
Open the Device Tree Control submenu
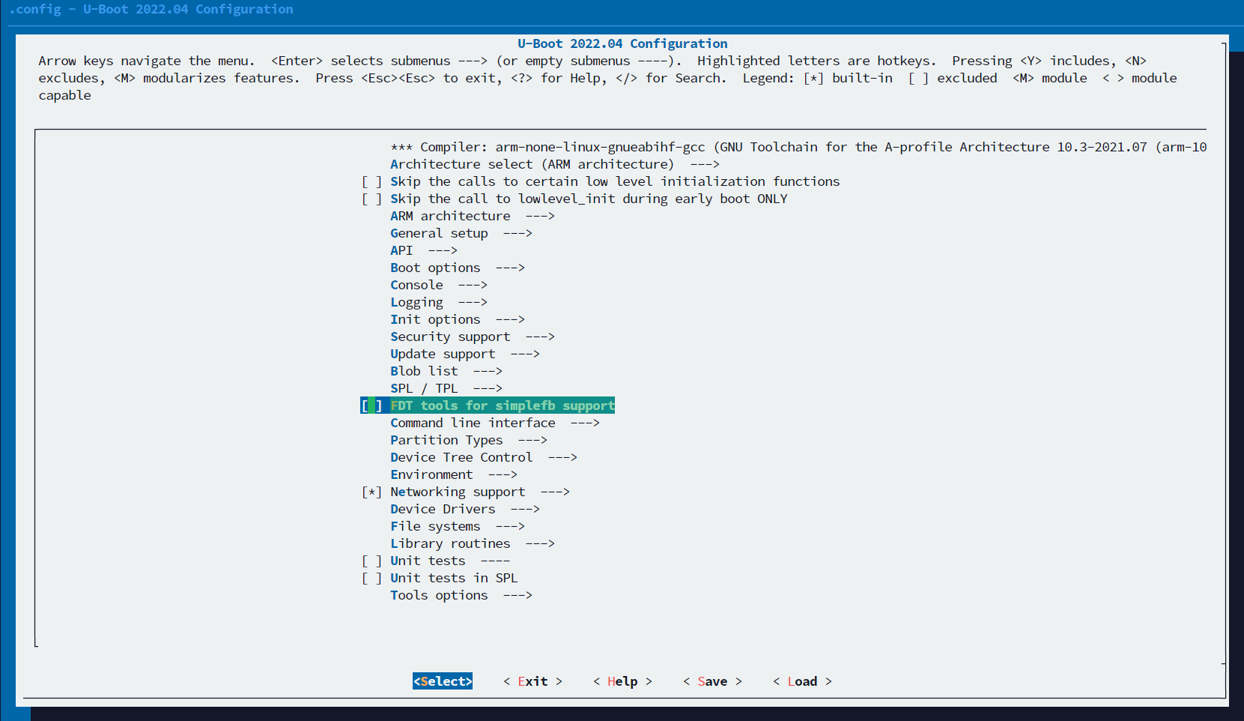point(484,457)
